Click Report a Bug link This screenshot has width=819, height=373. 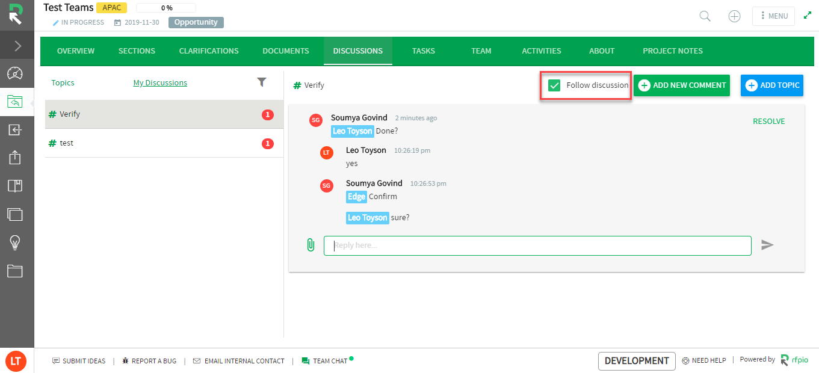pyautogui.click(x=149, y=361)
